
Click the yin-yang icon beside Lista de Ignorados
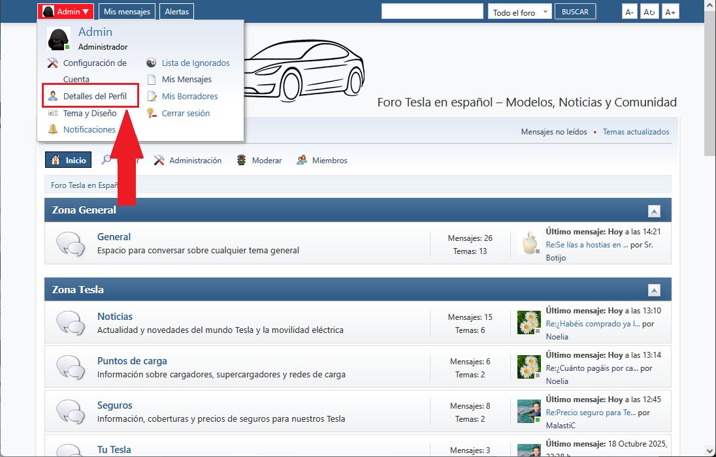(152, 63)
